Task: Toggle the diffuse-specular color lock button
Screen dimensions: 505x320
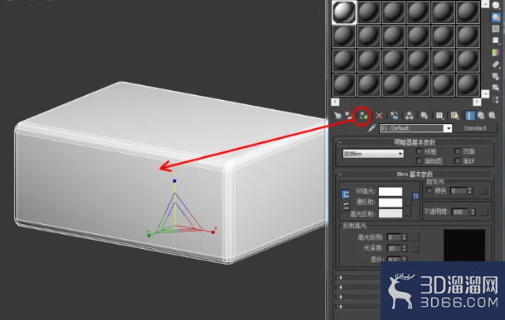Action: click(347, 206)
